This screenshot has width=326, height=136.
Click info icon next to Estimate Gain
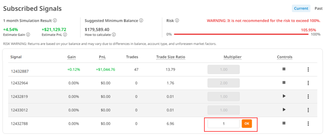pyautogui.click(x=28, y=35)
